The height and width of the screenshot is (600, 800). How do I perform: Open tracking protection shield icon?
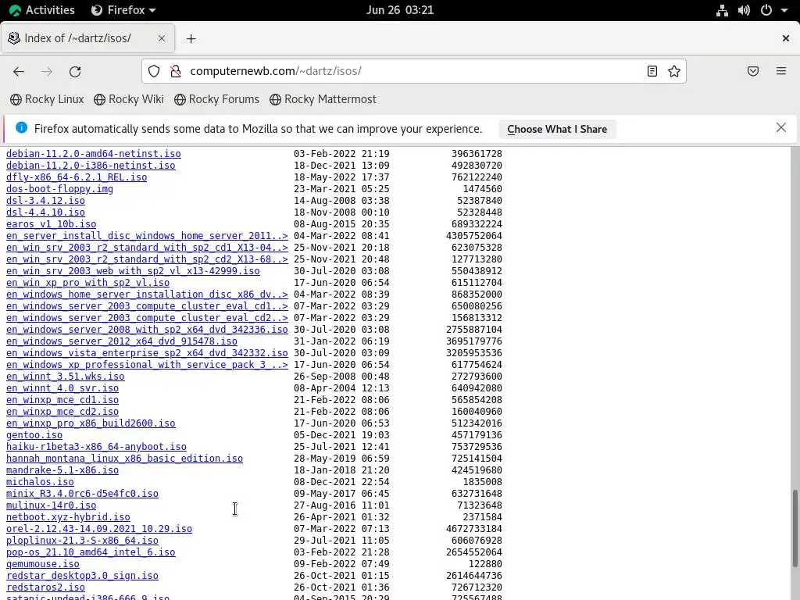(x=154, y=71)
